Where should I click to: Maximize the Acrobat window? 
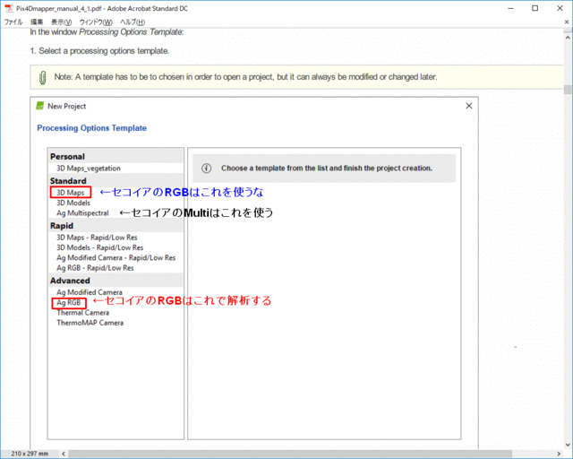[535, 8]
